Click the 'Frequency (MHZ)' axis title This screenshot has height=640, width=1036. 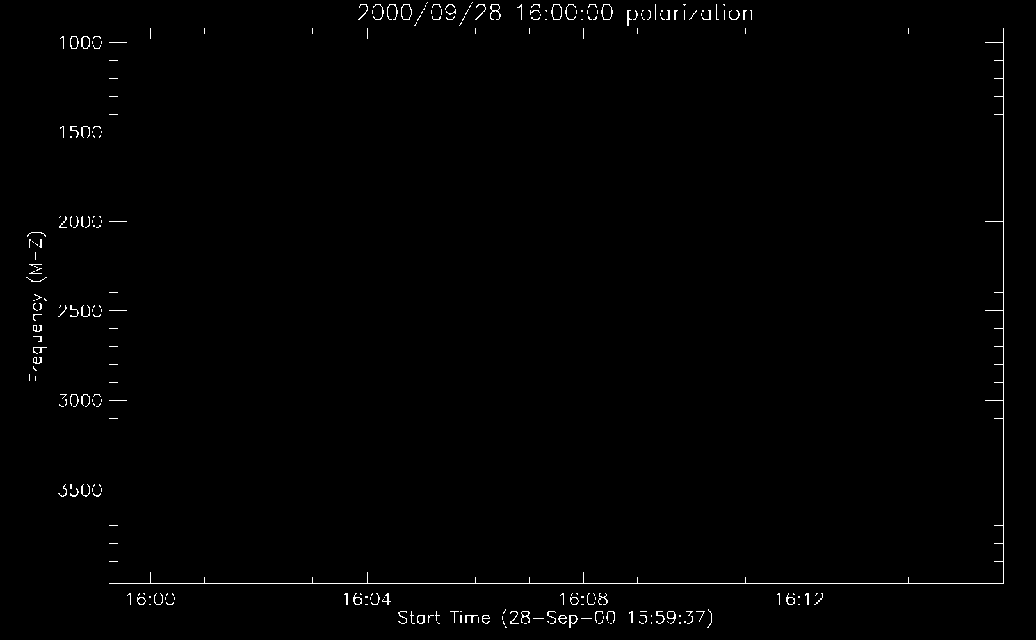[36, 307]
